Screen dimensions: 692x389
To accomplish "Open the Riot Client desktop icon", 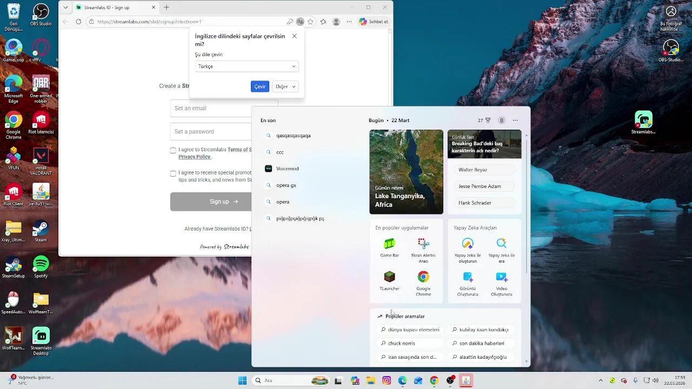I will pyautogui.click(x=14, y=195).
